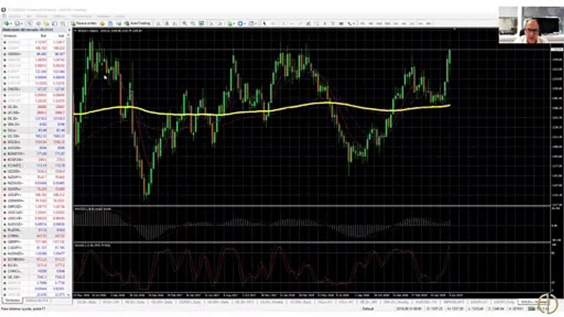564x317 pixels.
Task: Zoom in on the chart
Action: pos(185,23)
